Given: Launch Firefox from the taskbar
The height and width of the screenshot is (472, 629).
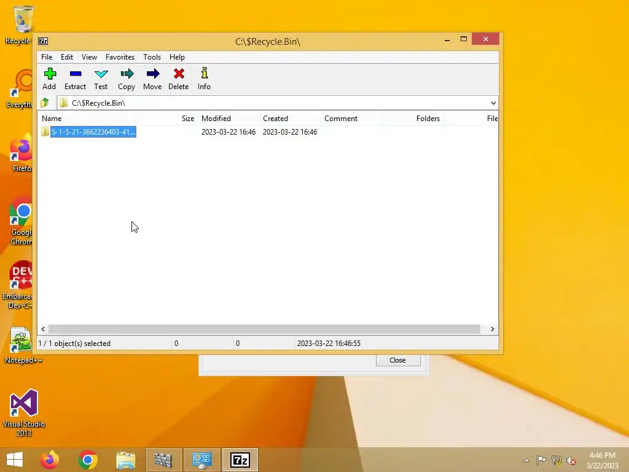Looking at the screenshot, I should [x=50, y=460].
